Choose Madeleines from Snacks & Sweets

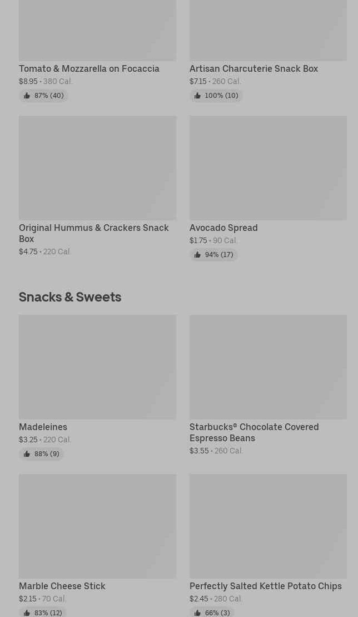[x=43, y=427]
